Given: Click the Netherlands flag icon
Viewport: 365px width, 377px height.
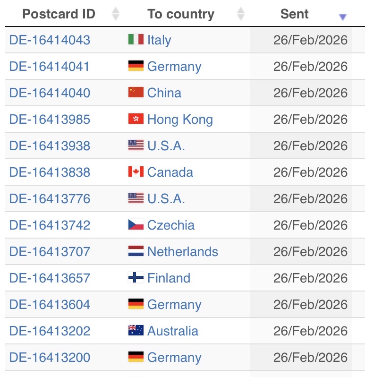Looking at the screenshot, I should 136,251.
